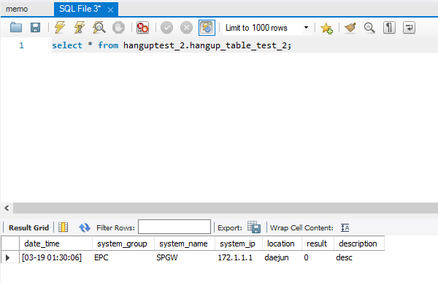The image size is (438, 283).
Task: Save snippet with star plus icon
Action: click(x=326, y=28)
